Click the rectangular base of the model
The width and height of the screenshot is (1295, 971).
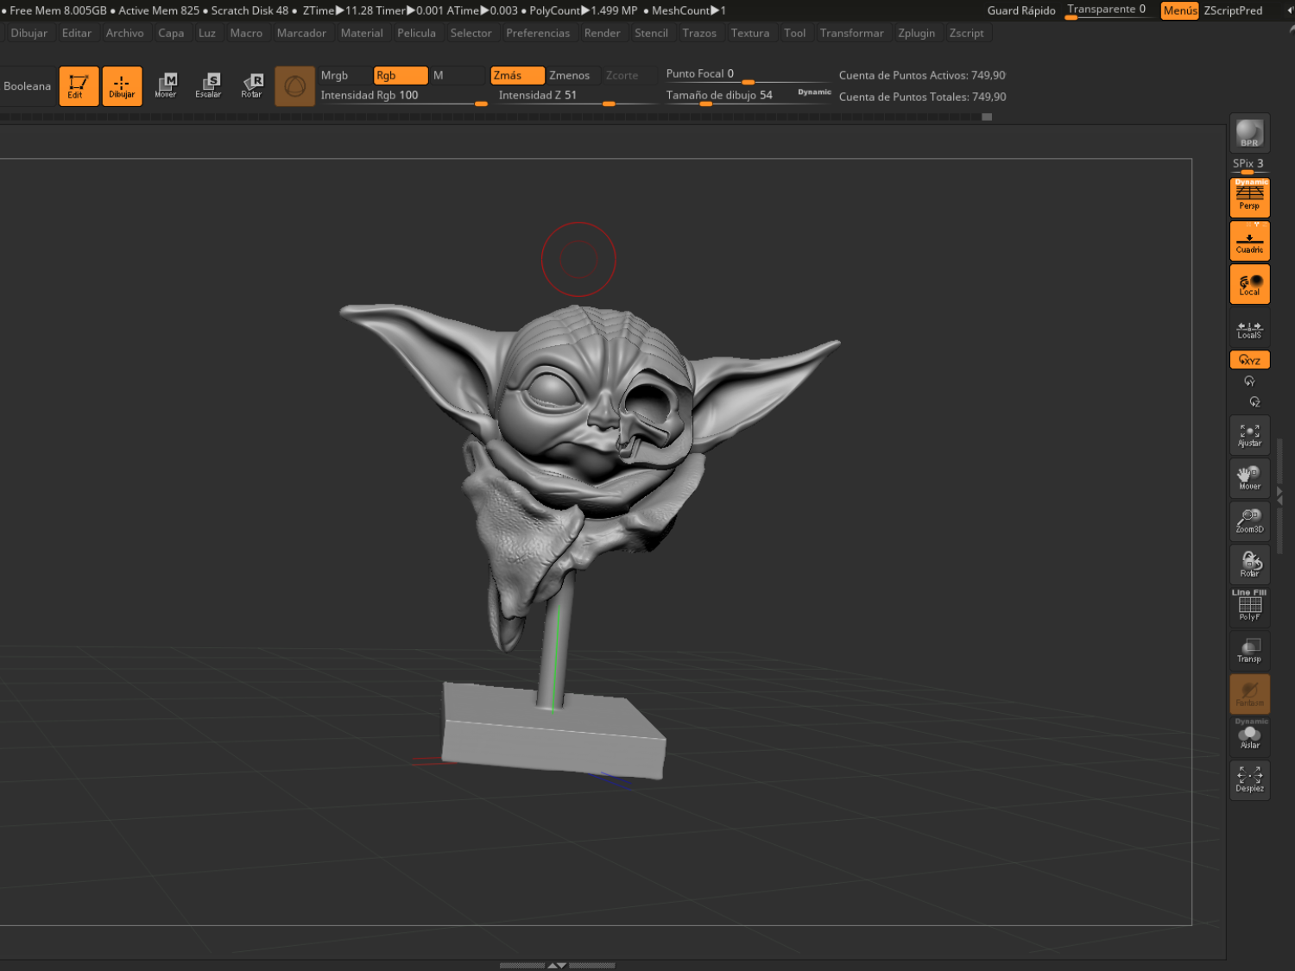coord(553,730)
